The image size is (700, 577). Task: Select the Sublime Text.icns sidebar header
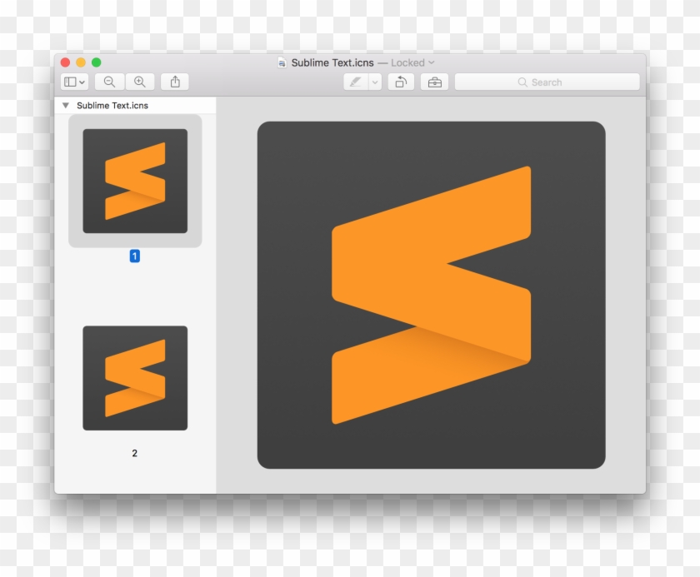pyautogui.click(x=112, y=106)
